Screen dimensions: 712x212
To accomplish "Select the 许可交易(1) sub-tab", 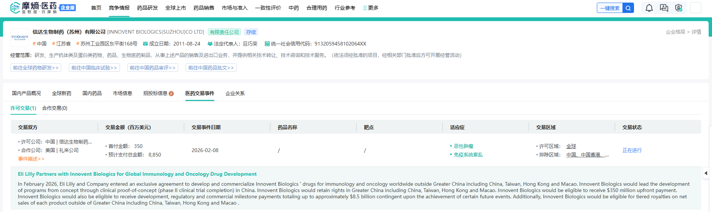I will pos(23,108).
